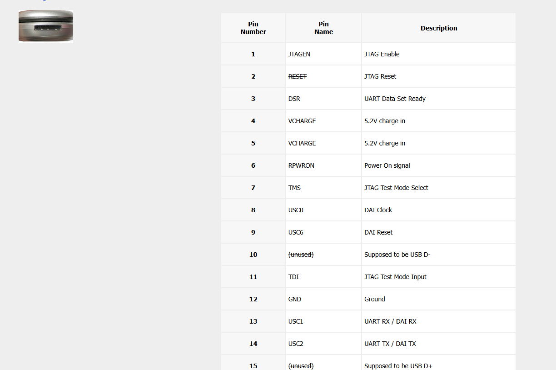This screenshot has width=556, height=370.
Task: Click the DAI Clock description text
Action: coord(378,210)
